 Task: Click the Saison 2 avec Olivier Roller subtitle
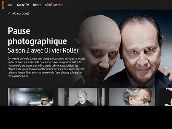coord(43,50)
